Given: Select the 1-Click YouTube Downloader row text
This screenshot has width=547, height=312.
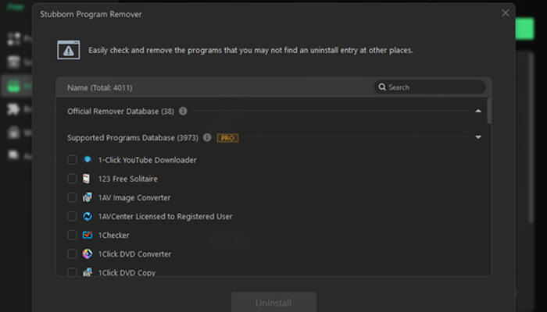Looking at the screenshot, I should pos(147,160).
